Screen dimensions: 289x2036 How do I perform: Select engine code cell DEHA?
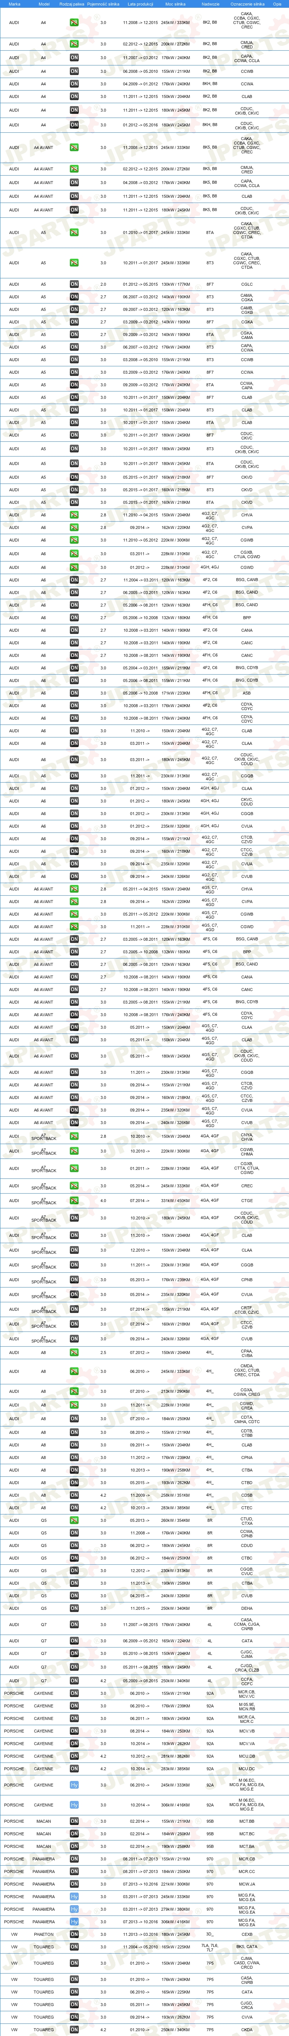pos(247,1608)
